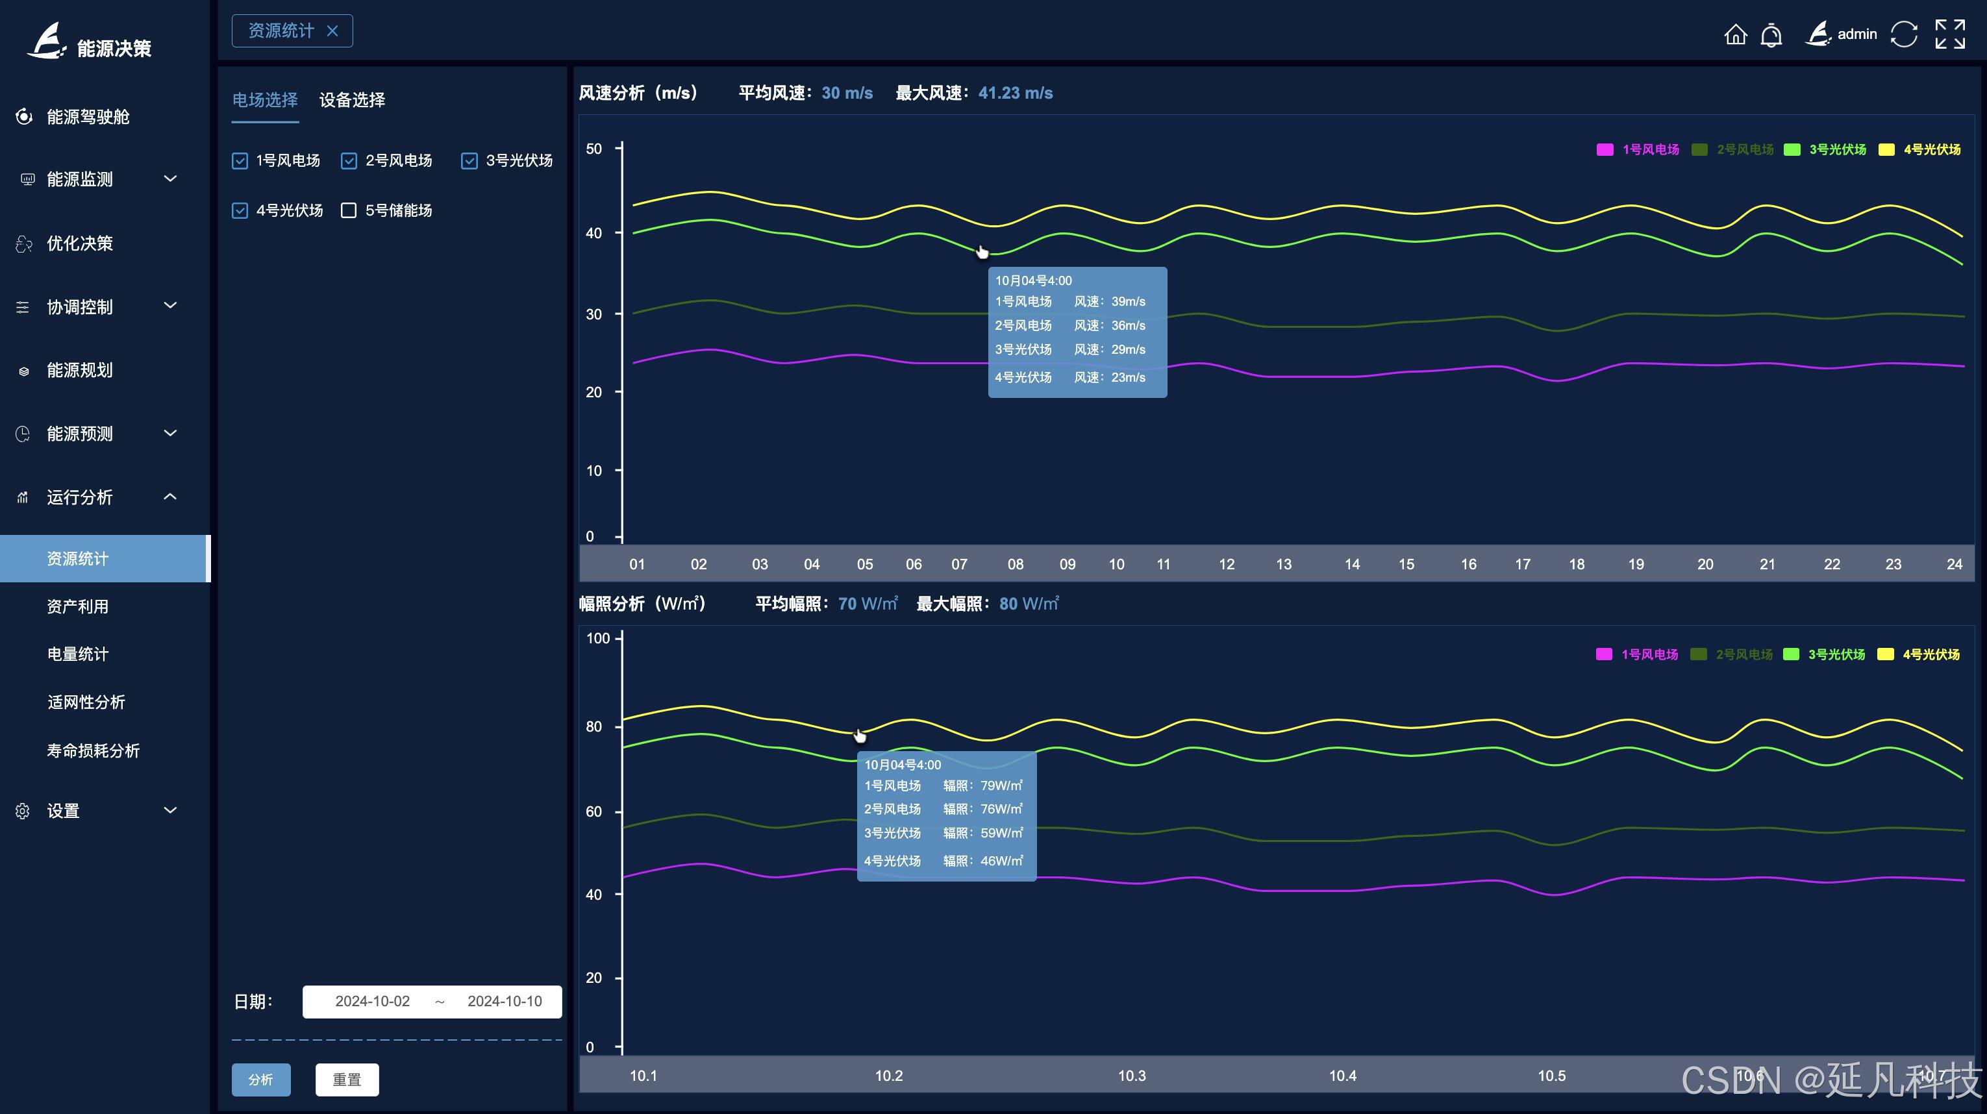Click the start date 2024-10-02 field
This screenshot has height=1114, width=1987.
[x=373, y=1002]
